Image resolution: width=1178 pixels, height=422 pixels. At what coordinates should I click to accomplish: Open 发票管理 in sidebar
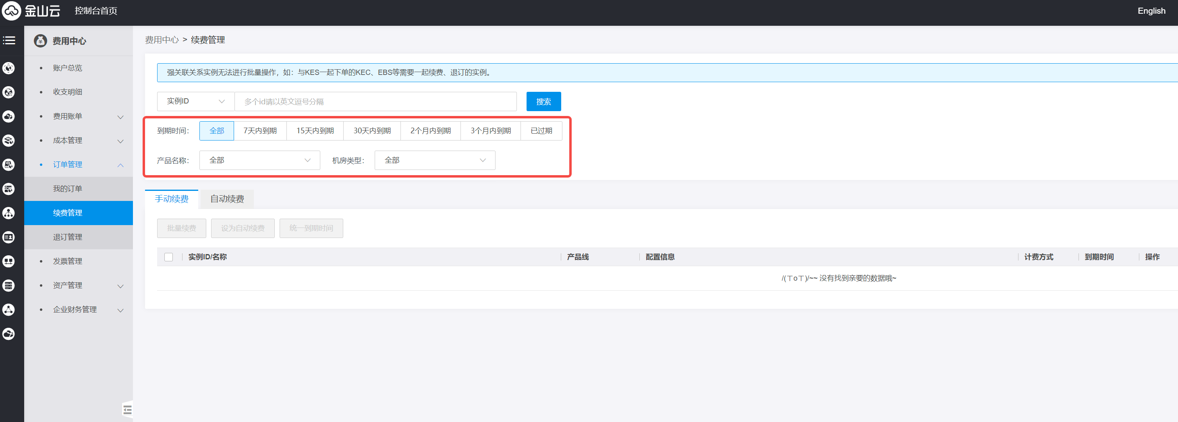click(x=68, y=261)
